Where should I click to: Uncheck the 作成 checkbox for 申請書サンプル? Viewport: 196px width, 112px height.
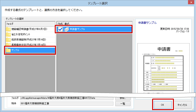(60, 29)
